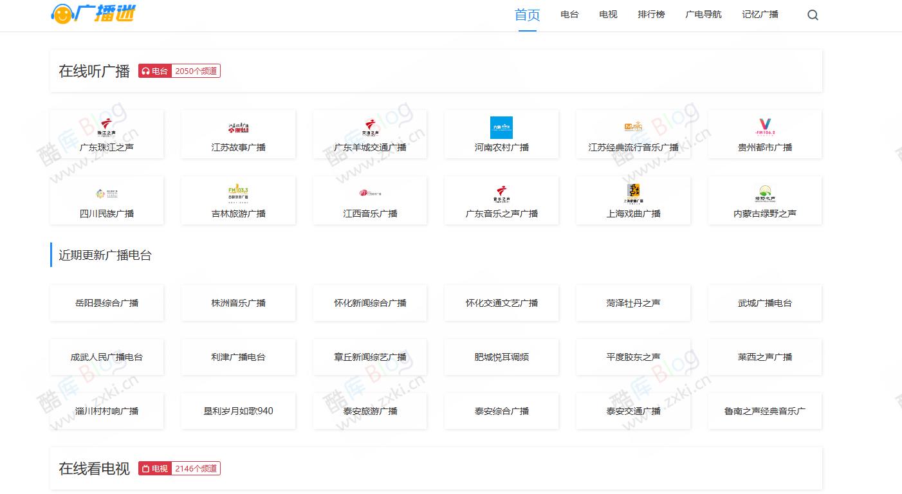Open 记忆广播 navigation item
The height and width of the screenshot is (494, 902).
point(760,14)
